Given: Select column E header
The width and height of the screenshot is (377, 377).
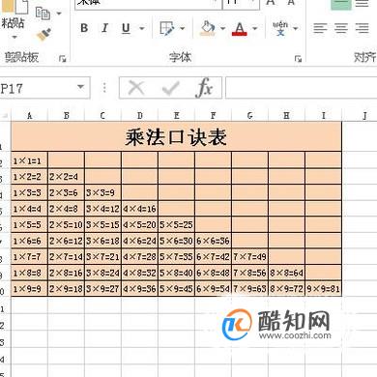Looking at the screenshot, I should [x=176, y=115].
